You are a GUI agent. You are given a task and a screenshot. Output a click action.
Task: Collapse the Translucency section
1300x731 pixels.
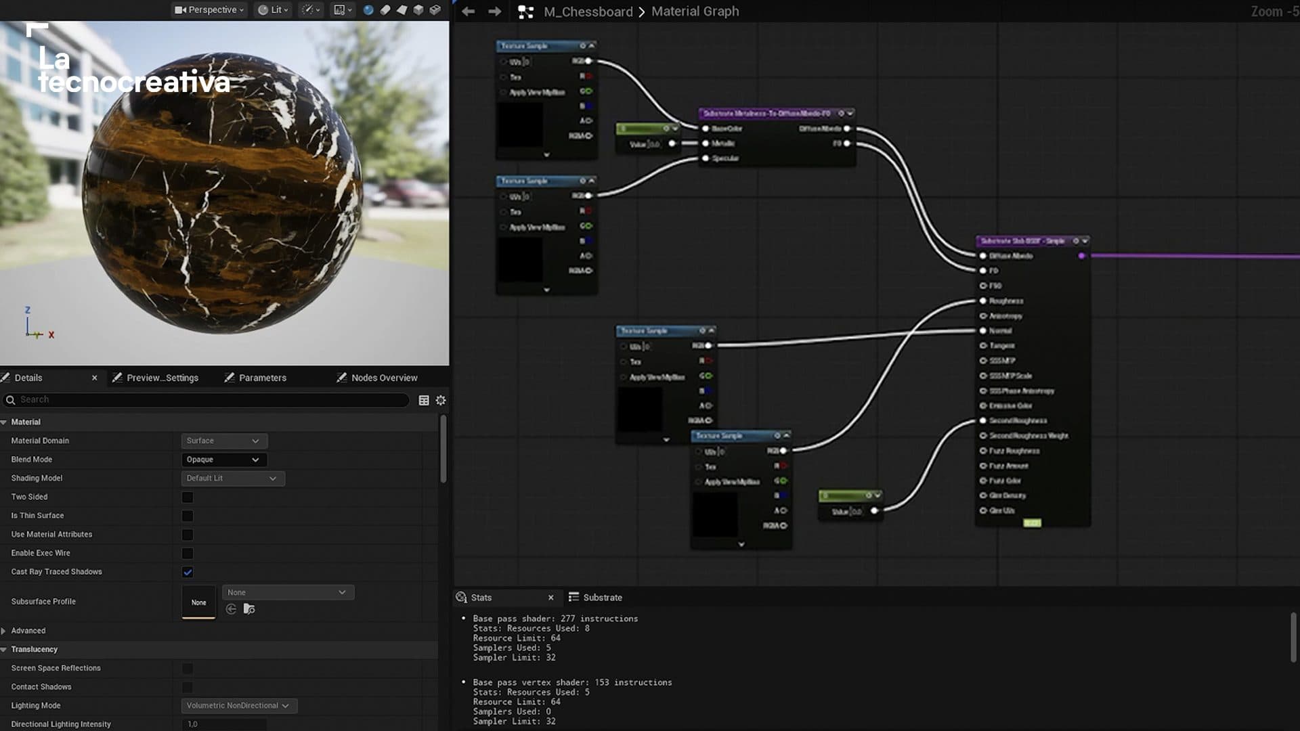pyautogui.click(x=4, y=650)
